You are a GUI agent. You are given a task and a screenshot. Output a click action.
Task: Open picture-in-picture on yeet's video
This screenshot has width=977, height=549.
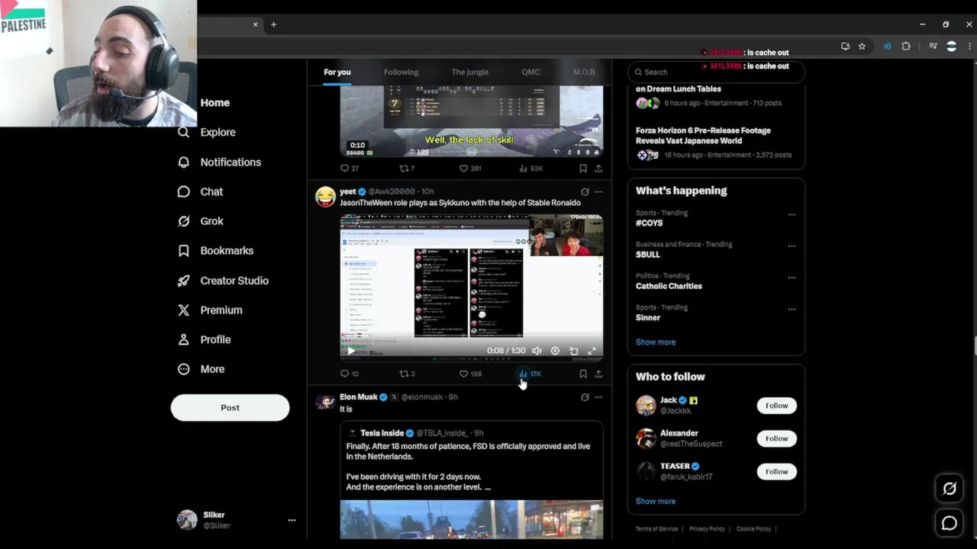573,351
